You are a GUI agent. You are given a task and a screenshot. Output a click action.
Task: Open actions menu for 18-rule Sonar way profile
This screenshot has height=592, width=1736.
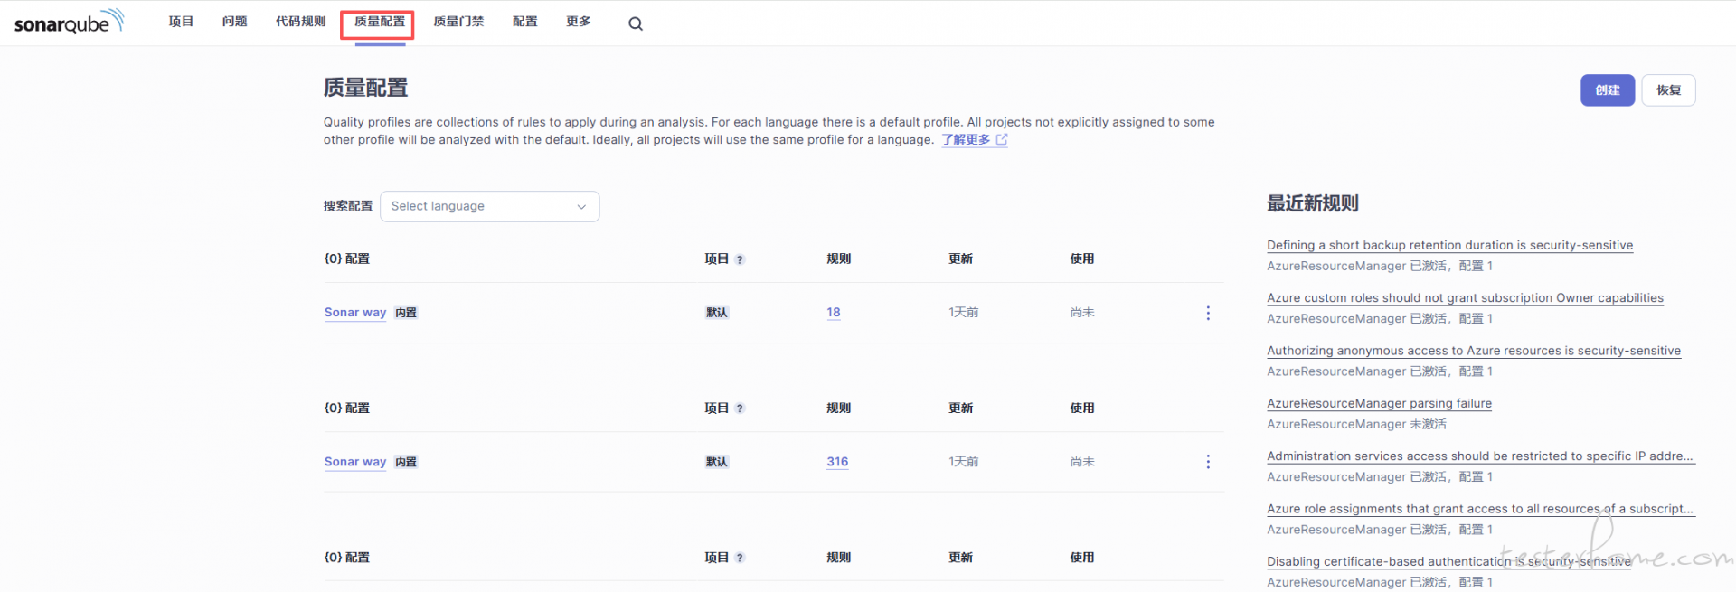click(1207, 313)
